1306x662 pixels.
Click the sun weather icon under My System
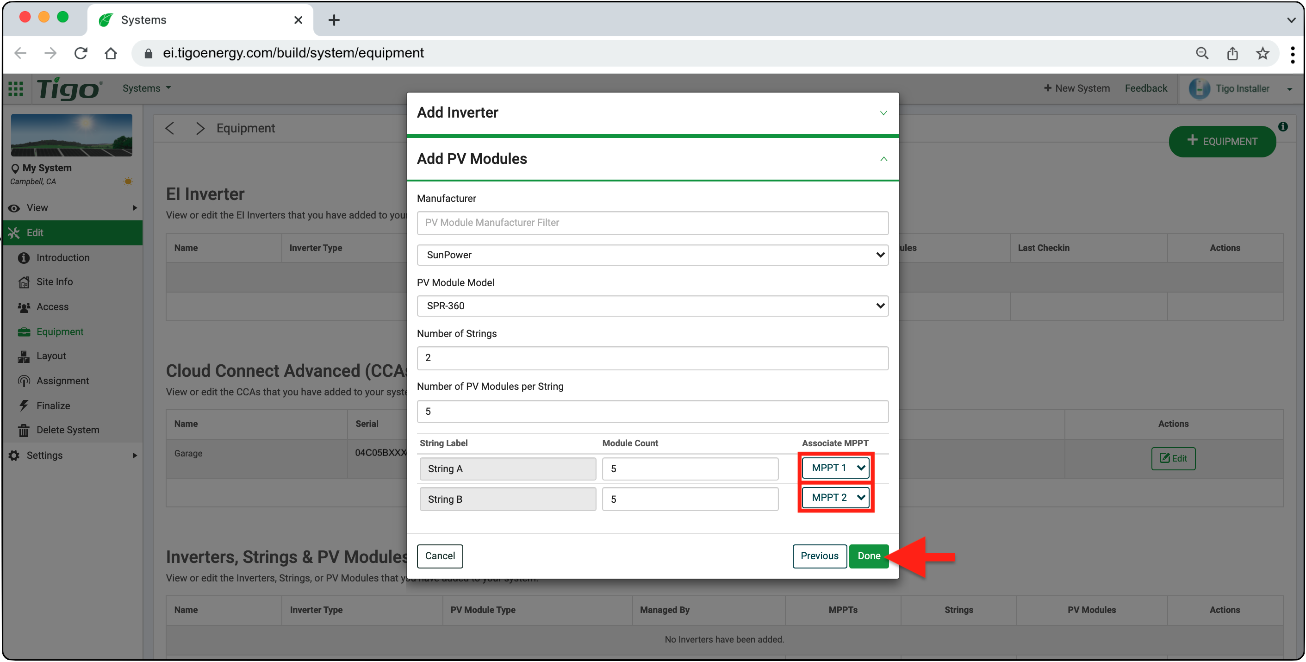[x=128, y=181]
